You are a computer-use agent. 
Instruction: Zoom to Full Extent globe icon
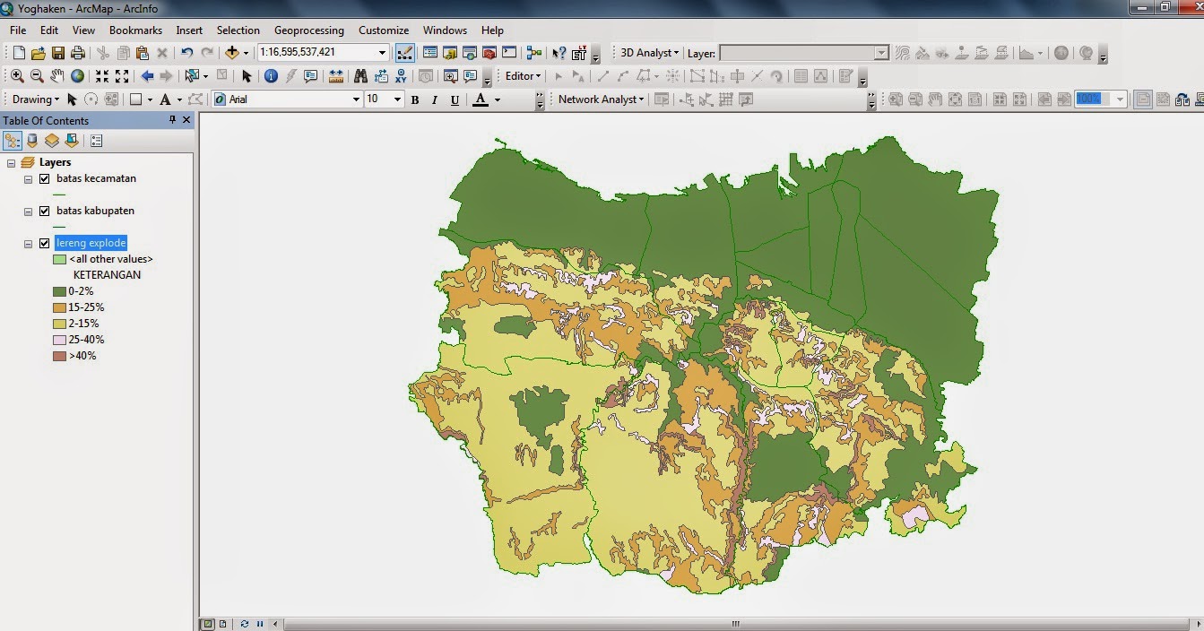pyautogui.click(x=78, y=76)
